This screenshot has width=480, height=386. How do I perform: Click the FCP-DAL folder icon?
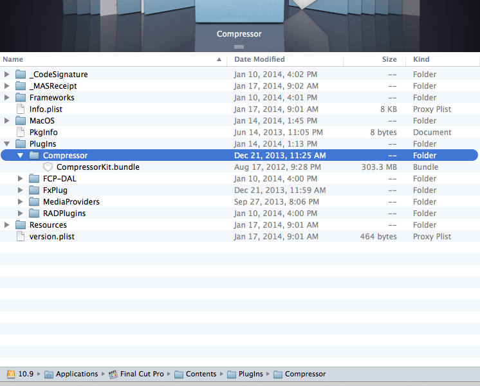tap(34, 179)
